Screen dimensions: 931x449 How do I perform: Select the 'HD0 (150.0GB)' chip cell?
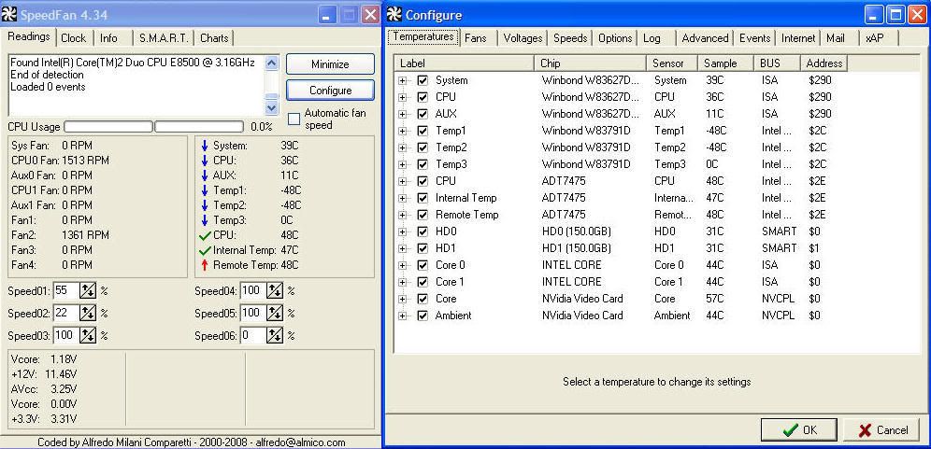pos(576,232)
